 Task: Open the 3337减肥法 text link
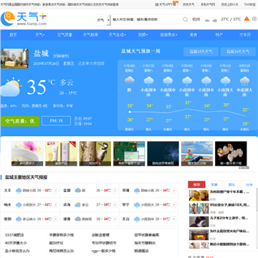coord(14,235)
